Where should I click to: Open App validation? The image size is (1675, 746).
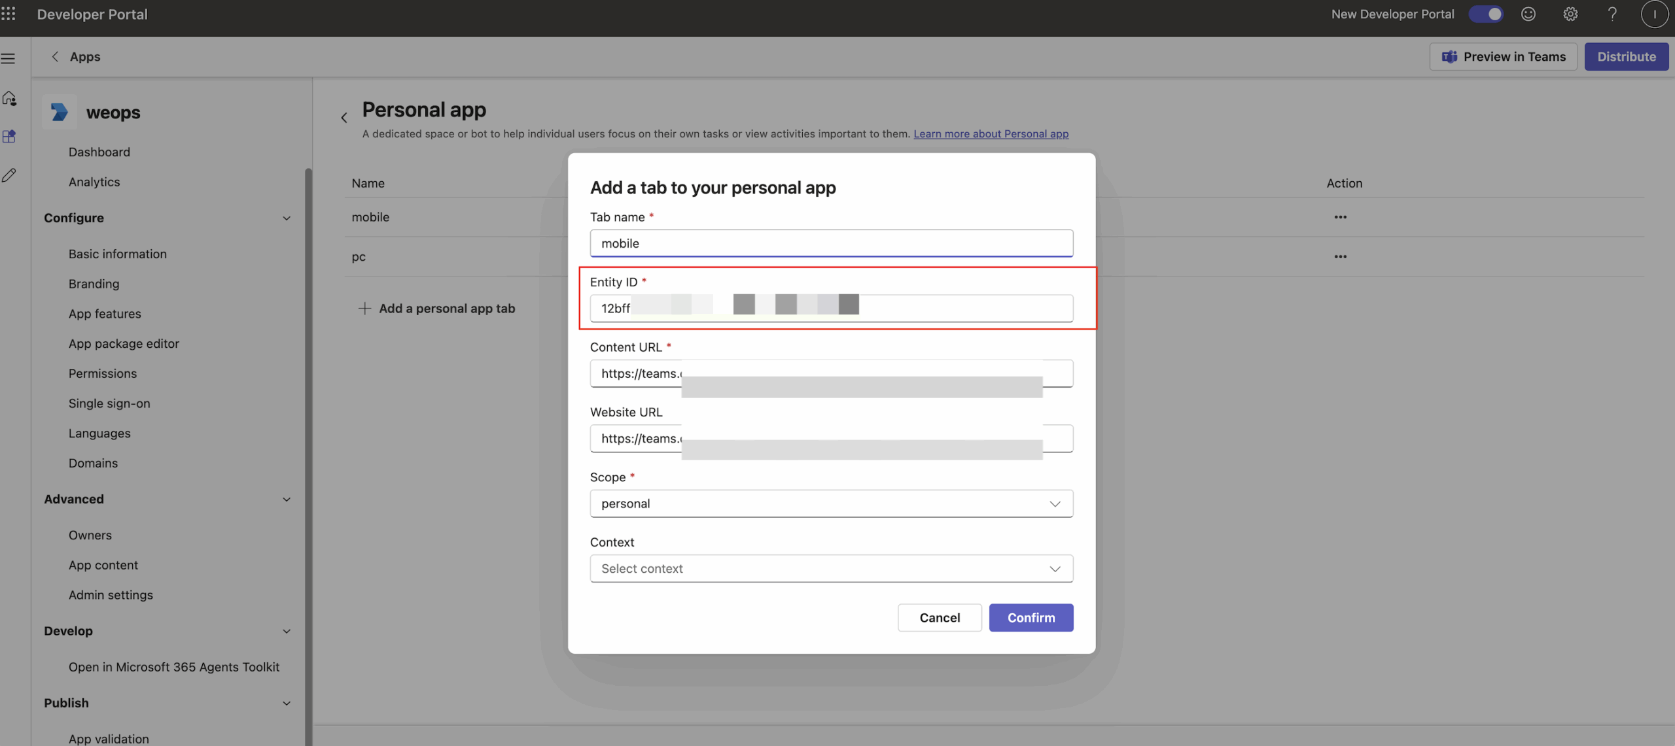[109, 739]
